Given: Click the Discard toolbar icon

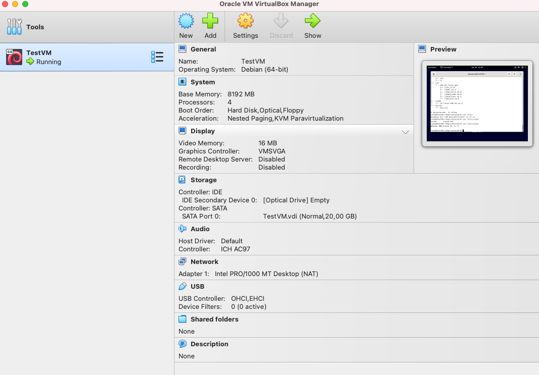Looking at the screenshot, I should 281,21.
